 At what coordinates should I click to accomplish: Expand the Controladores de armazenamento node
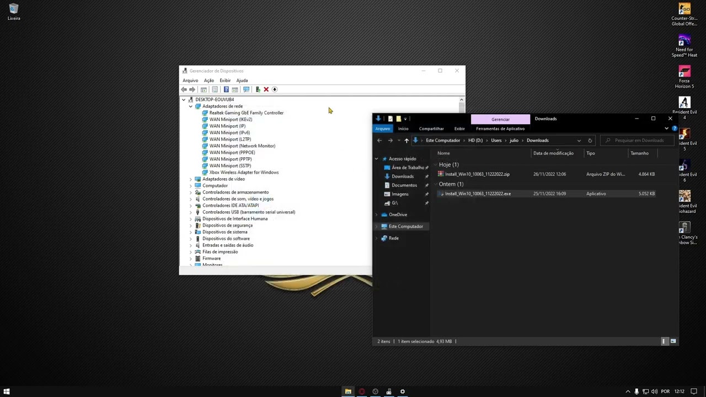[191, 192]
